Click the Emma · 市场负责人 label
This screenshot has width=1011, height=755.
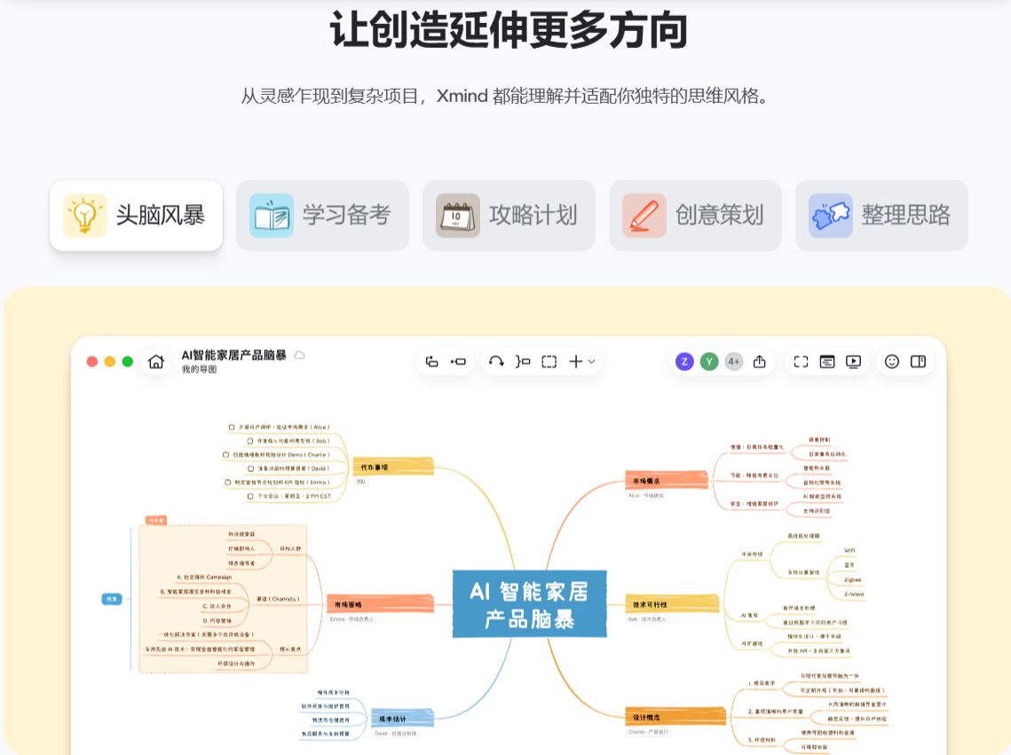(x=351, y=619)
